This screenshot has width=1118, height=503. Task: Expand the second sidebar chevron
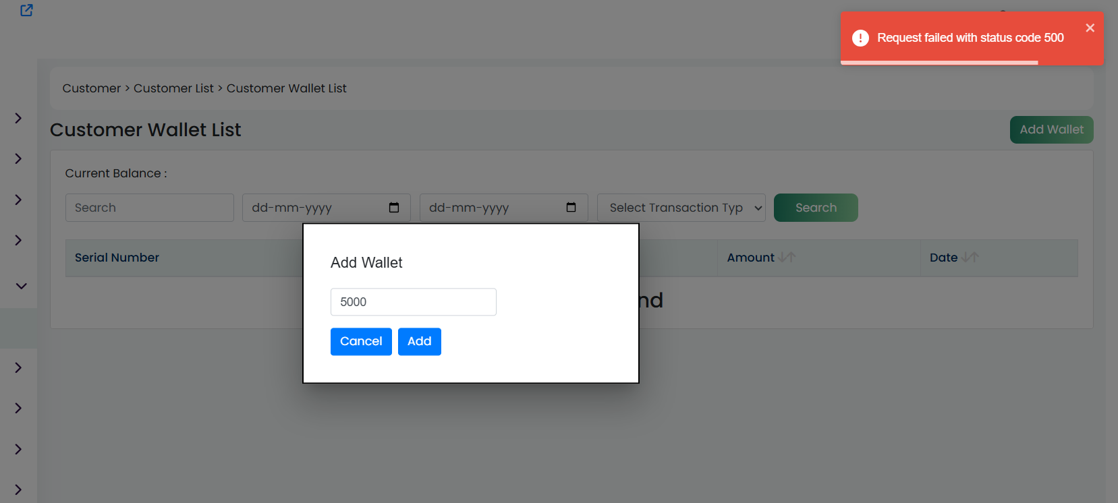point(18,158)
